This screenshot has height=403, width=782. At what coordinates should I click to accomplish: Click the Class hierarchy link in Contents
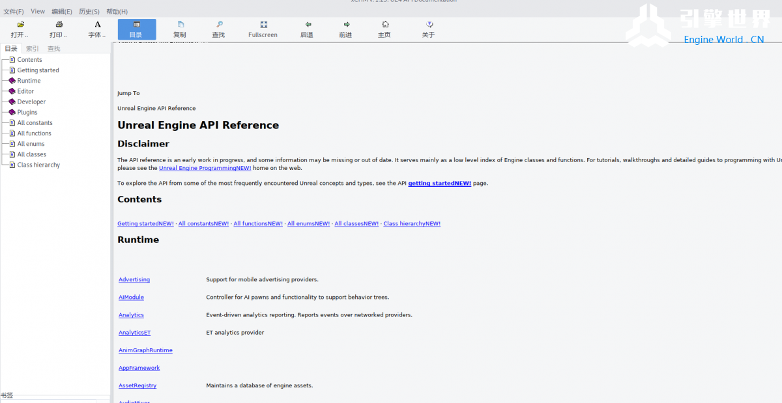point(411,224)
